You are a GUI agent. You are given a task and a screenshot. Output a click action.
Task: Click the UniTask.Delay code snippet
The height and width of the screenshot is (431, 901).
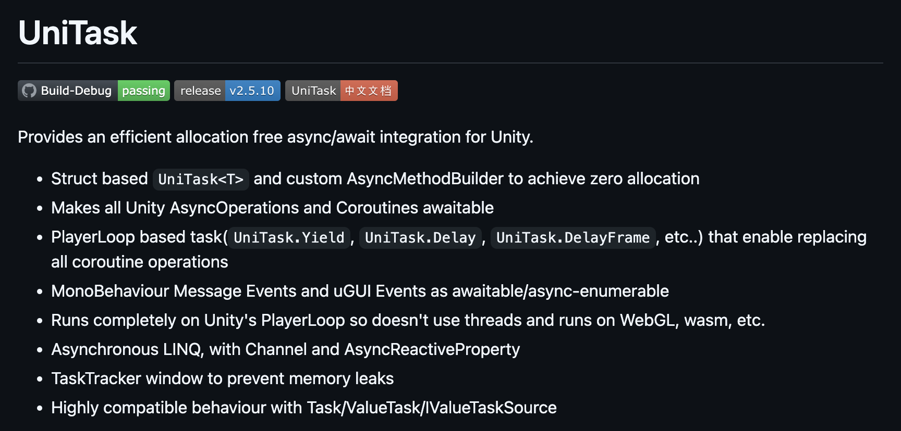coord(420,238)
